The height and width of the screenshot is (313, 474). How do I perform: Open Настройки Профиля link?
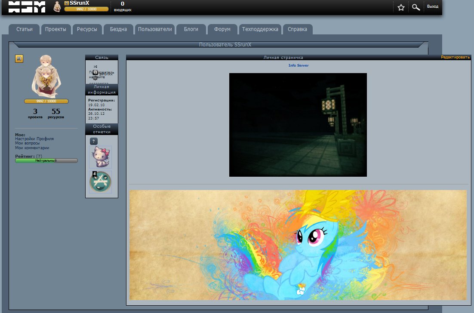[x=34, y=139]
